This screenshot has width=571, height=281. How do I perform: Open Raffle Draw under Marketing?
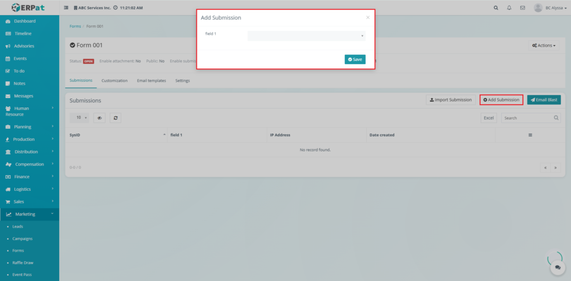point(23,263)
